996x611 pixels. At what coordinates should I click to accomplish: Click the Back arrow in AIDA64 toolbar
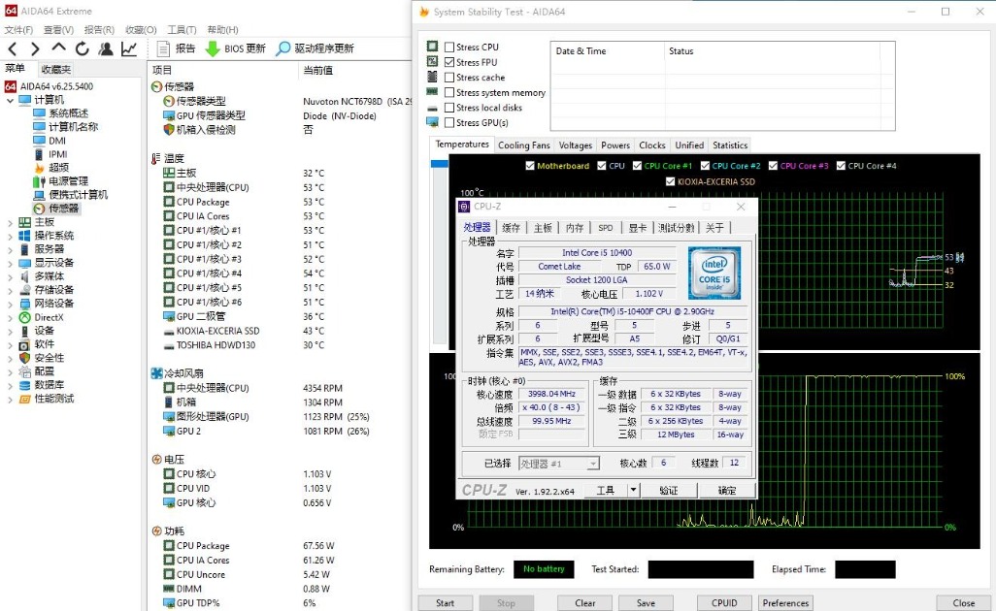[x=13, y=48]
